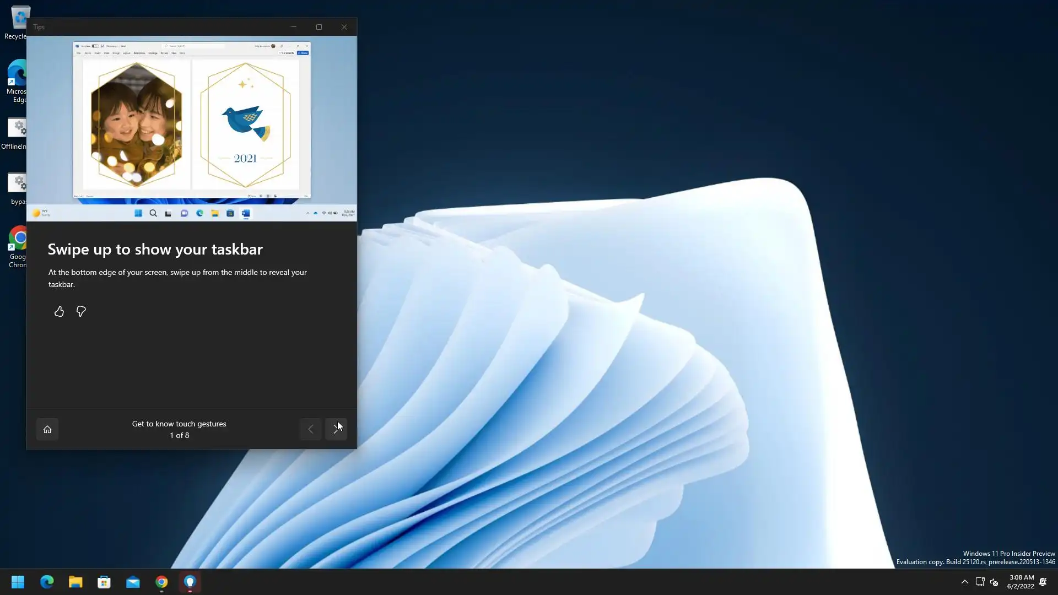Image resolution: width=1058 pixels, height=595 pixels.
Task: Go to Tips home page
Action: click(x=47, y=429)
